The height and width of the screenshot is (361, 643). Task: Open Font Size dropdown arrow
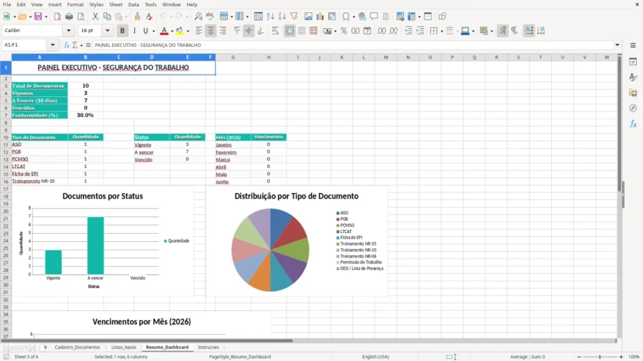coord(107,30)
